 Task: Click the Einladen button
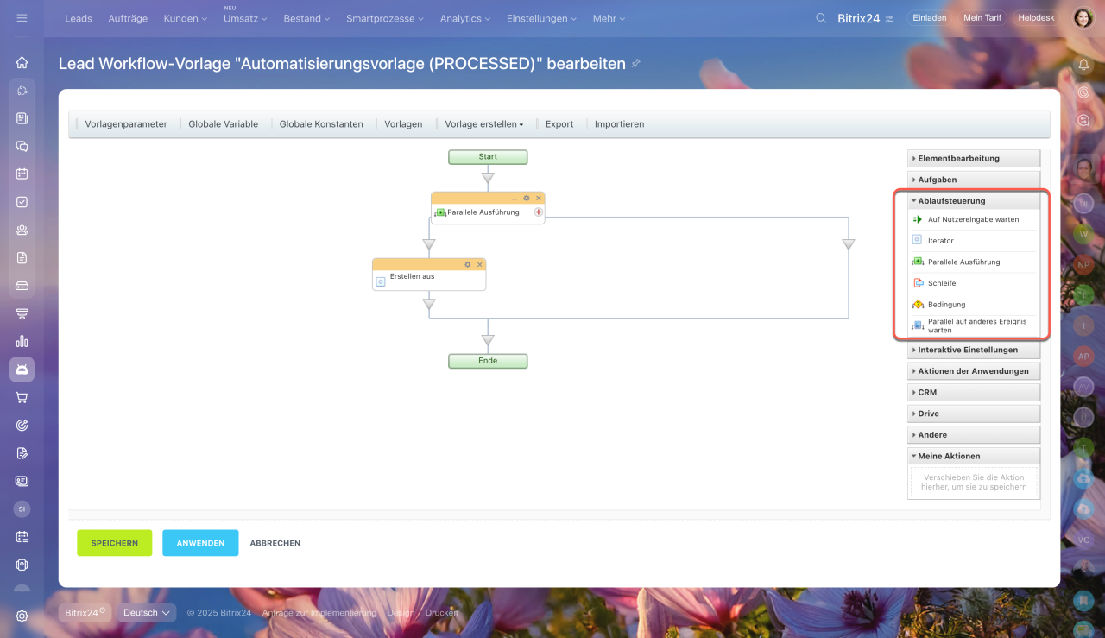point(929,17)
